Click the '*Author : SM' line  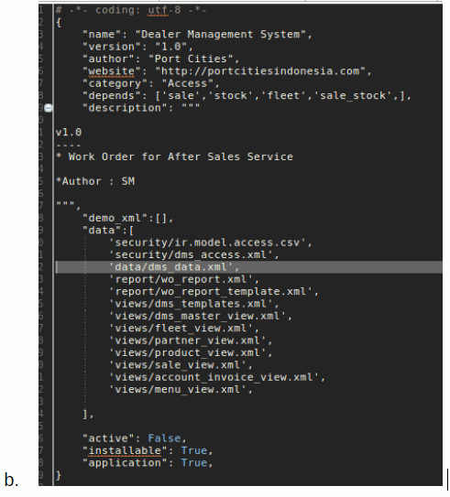point(95,181)
